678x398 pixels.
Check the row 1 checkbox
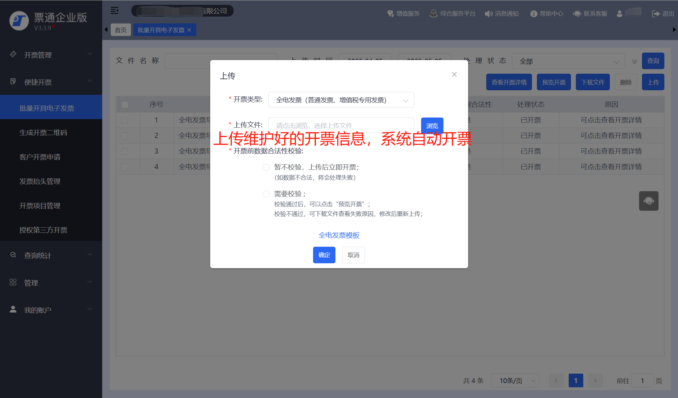125,120
